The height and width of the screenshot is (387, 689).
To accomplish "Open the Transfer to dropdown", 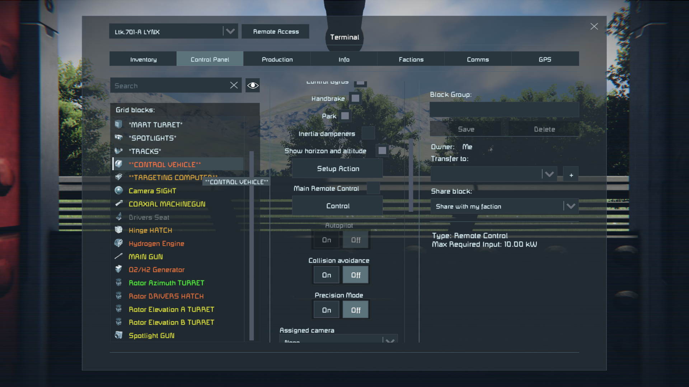I will pos(549,174).
